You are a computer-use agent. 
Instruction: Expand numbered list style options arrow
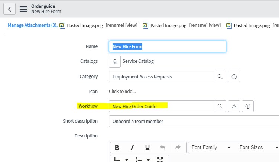(148, 160)
